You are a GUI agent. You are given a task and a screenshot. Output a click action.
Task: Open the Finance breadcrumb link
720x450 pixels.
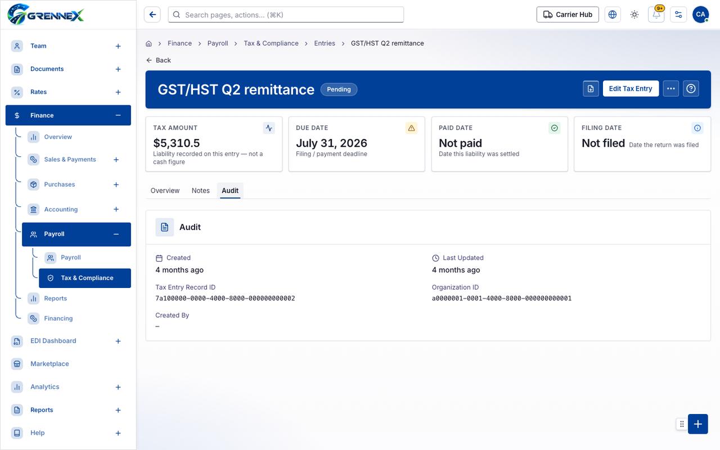[179, 43]
